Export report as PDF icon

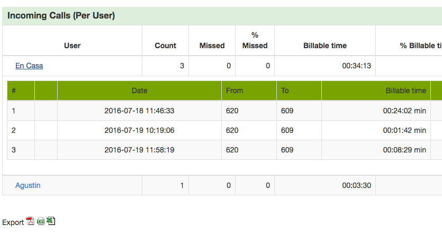click(x=30, y=221)
